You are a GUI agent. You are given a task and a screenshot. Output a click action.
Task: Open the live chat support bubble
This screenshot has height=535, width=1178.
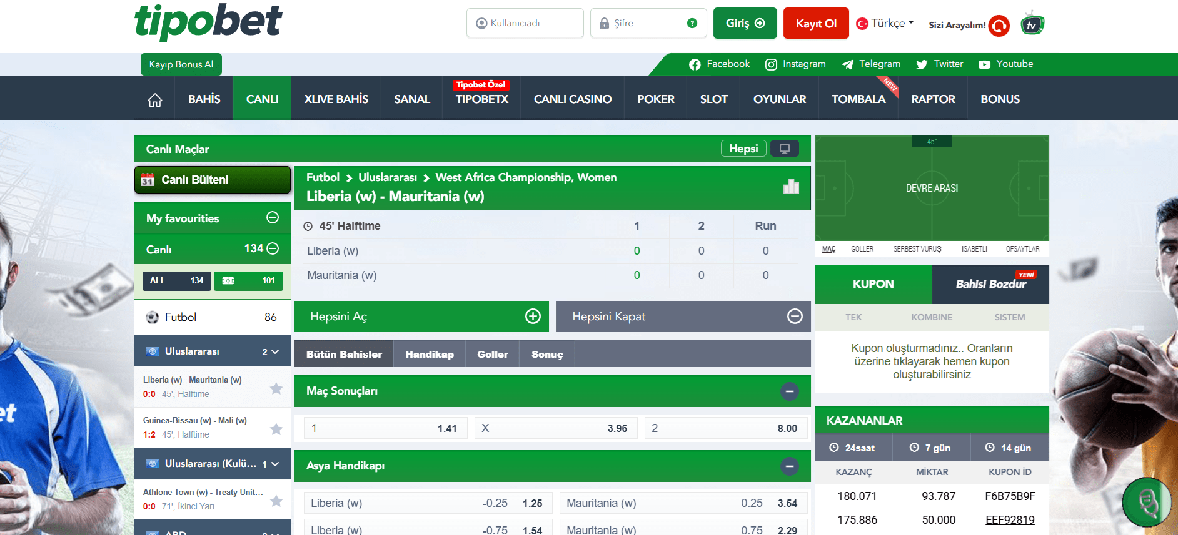pyautogui.click(x=1146, y=502)
